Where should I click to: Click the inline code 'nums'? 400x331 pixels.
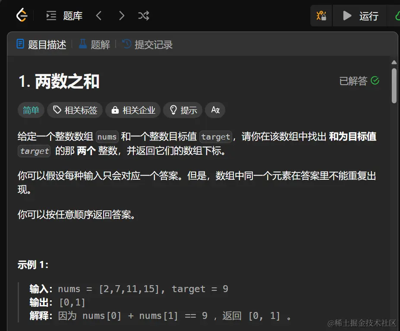(x=107, y=137)
